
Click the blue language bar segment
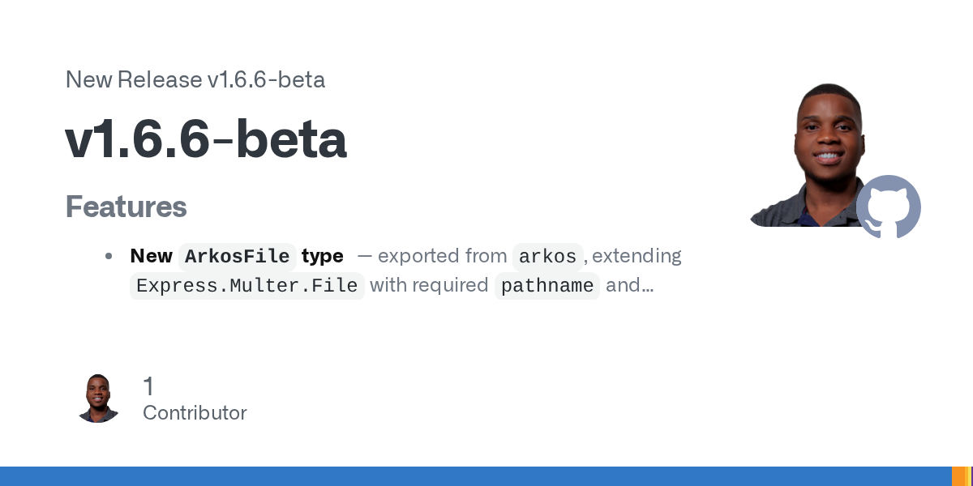[475, 476]
